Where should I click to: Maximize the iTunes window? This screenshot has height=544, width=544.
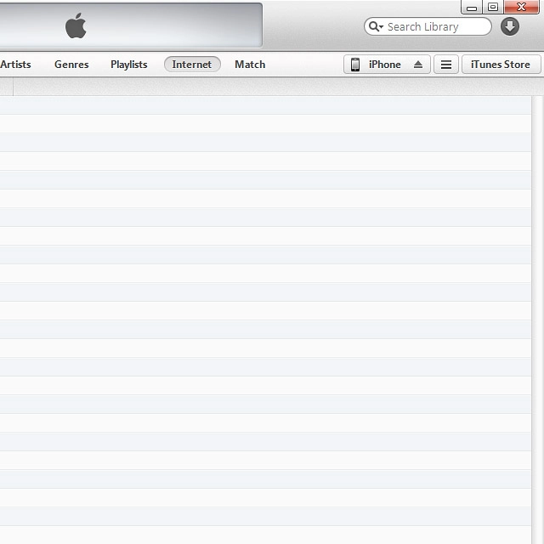pos(493,7)
